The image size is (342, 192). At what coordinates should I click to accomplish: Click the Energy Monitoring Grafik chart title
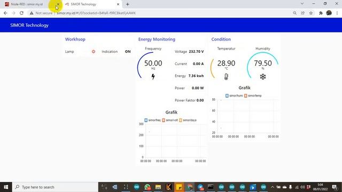(171, 113)
